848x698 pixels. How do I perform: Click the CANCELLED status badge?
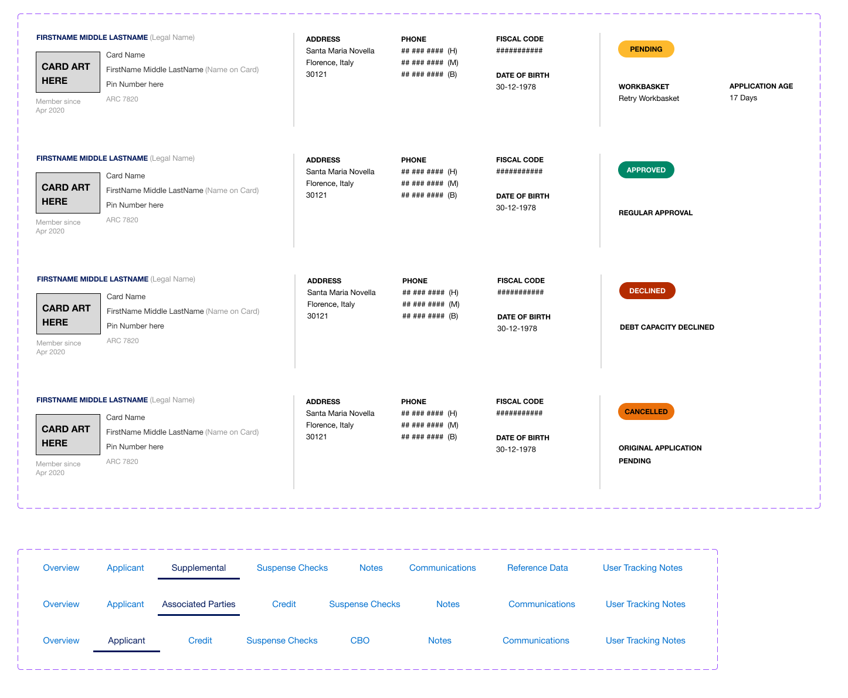(x=646, y=411)
